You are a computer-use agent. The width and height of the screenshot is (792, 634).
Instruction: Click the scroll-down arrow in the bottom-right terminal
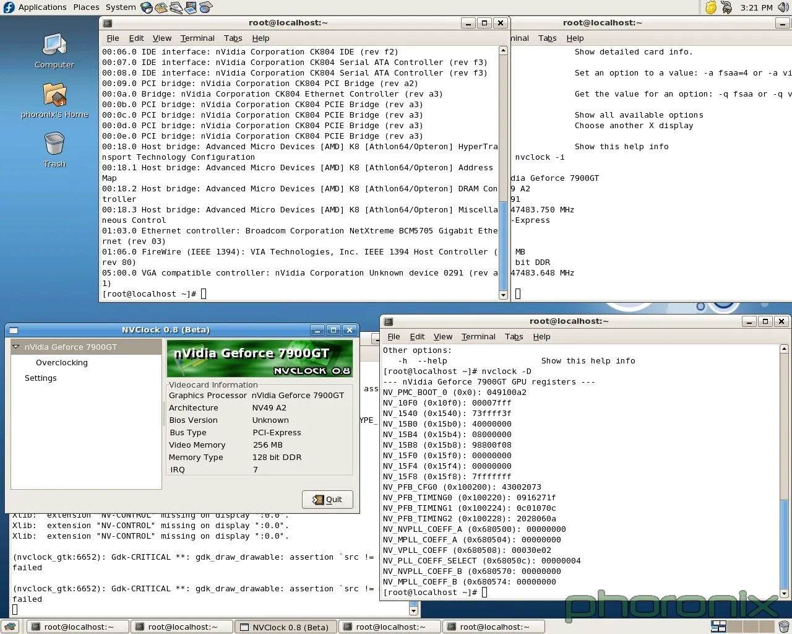coord(784,594)
